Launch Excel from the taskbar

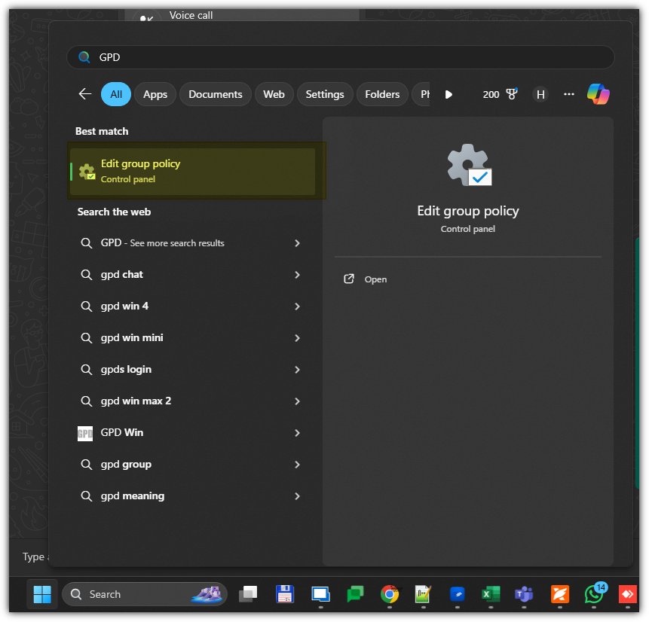click(x=491, y=594)
